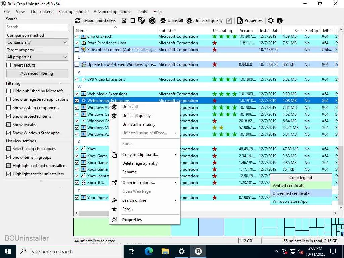Image resolution: width=344 pixels, height=258 pixels.
Task: Click the vertical scrollbar down arrow
Action: pos(341,207)
